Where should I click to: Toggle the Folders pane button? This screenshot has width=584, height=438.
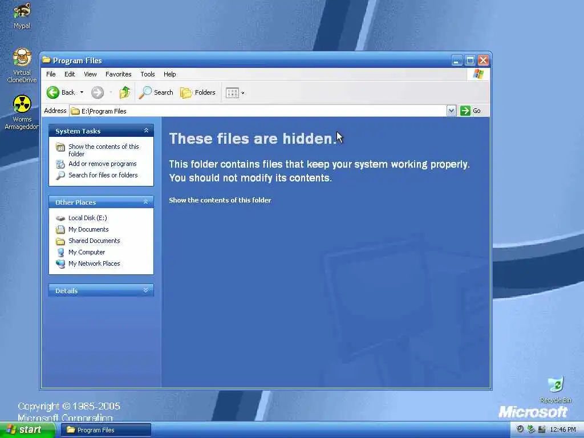(x=198, y=92)
